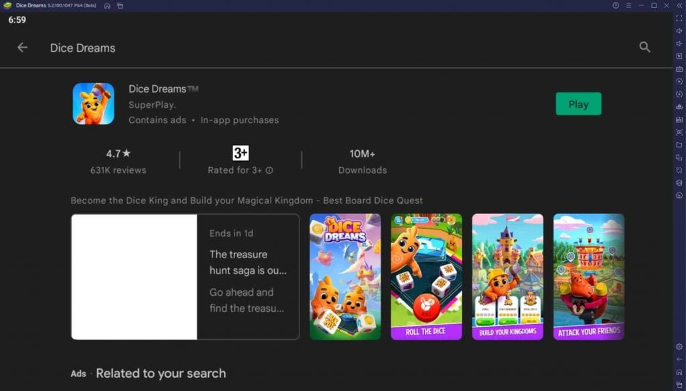This screenshot has width=686, height=391.
Task: Open the media folder sidebar icon
Action: [x=679, y=145]
